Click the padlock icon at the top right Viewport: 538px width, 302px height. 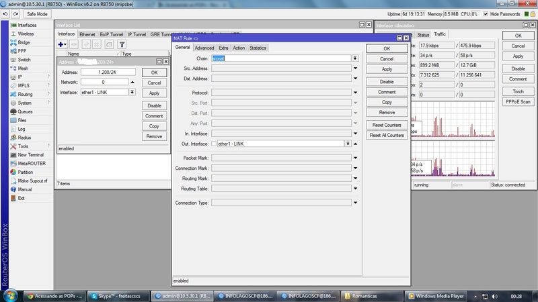click(x=533, y=14)
